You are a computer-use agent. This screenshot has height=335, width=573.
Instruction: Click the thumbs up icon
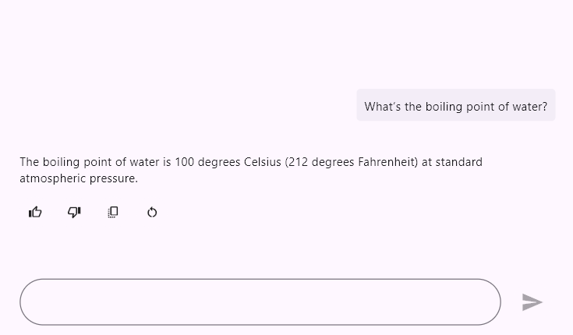35,212
